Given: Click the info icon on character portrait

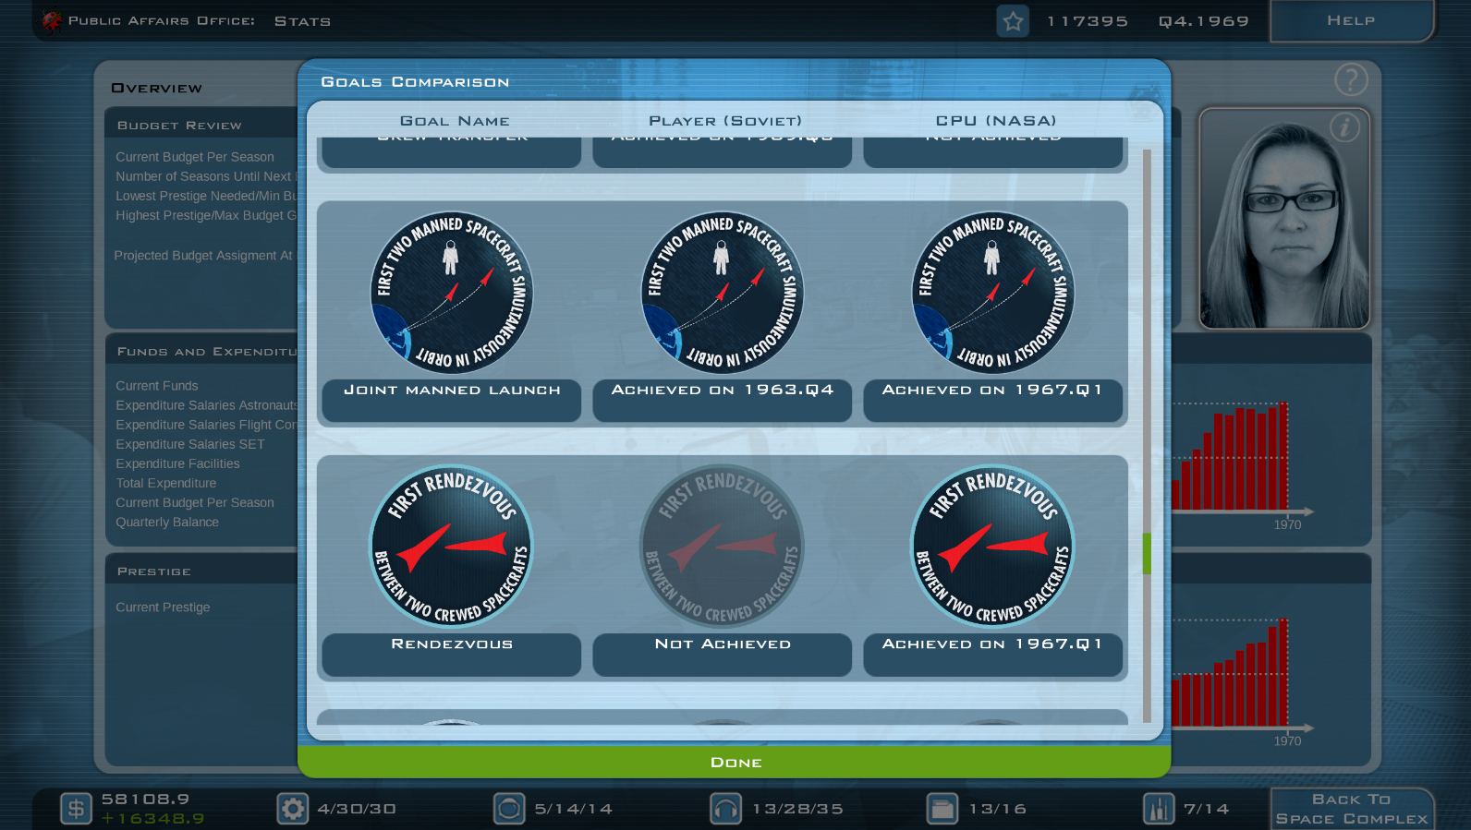Looking at the screenshot, I should [x=1345, y=126].
